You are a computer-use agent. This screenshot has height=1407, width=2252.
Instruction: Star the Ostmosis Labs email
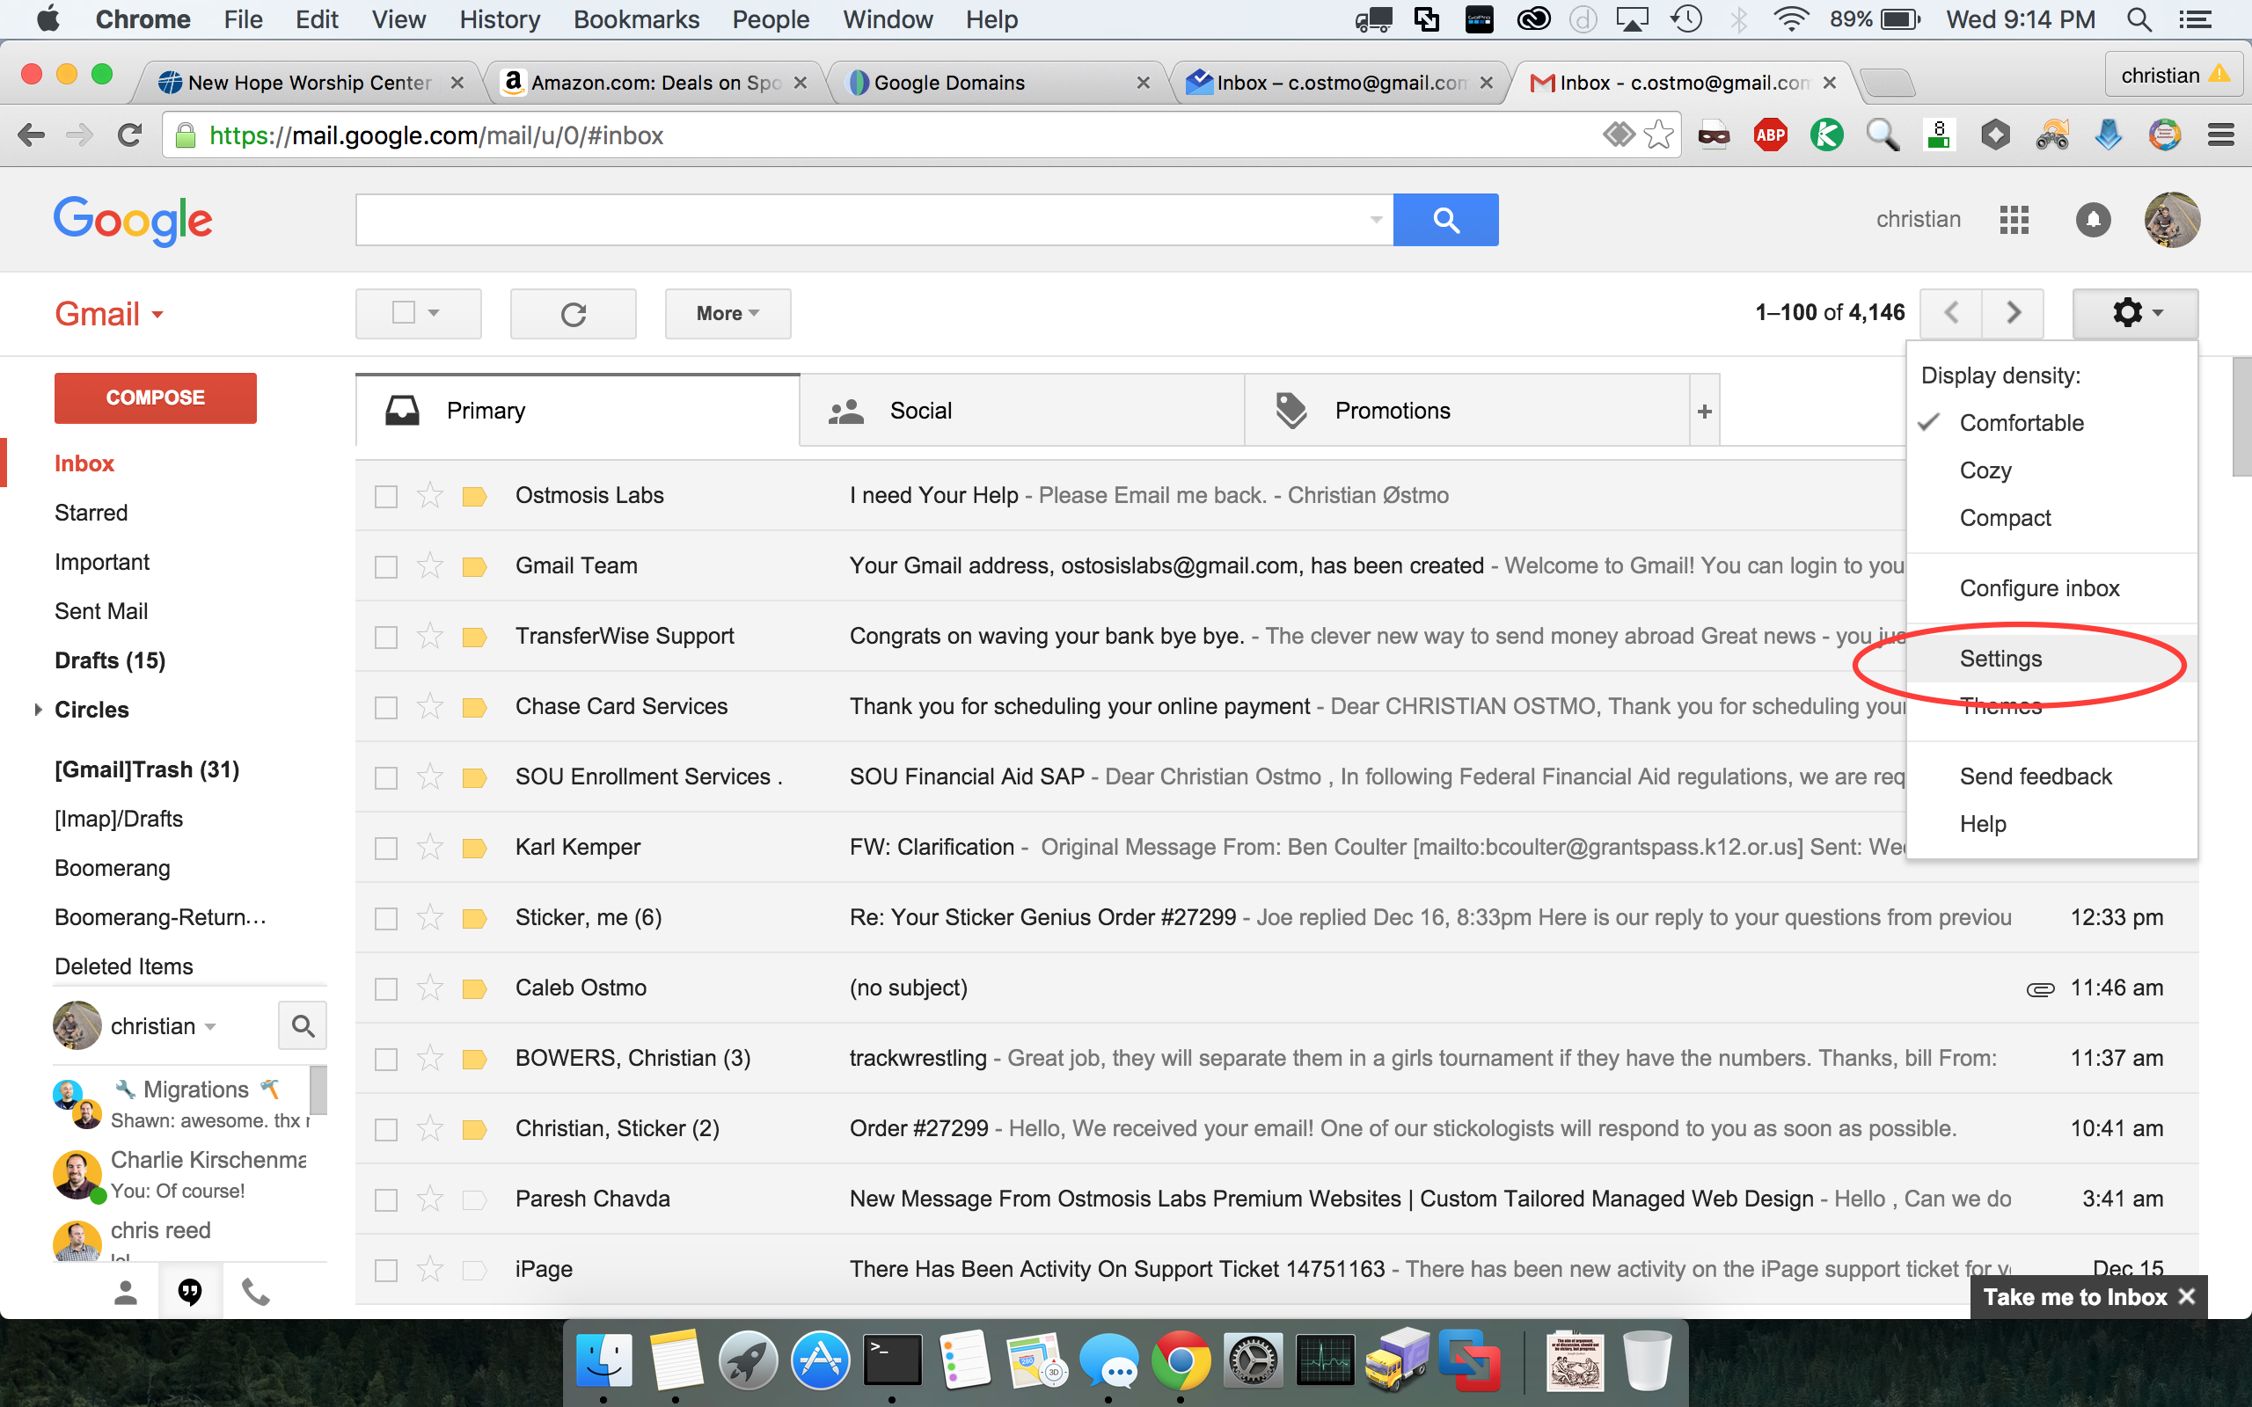pos(427,496)
